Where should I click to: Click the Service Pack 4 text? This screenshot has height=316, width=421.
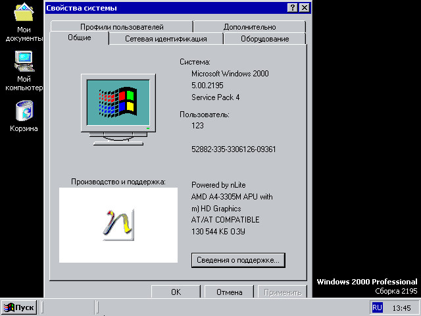tap(215, 97)
